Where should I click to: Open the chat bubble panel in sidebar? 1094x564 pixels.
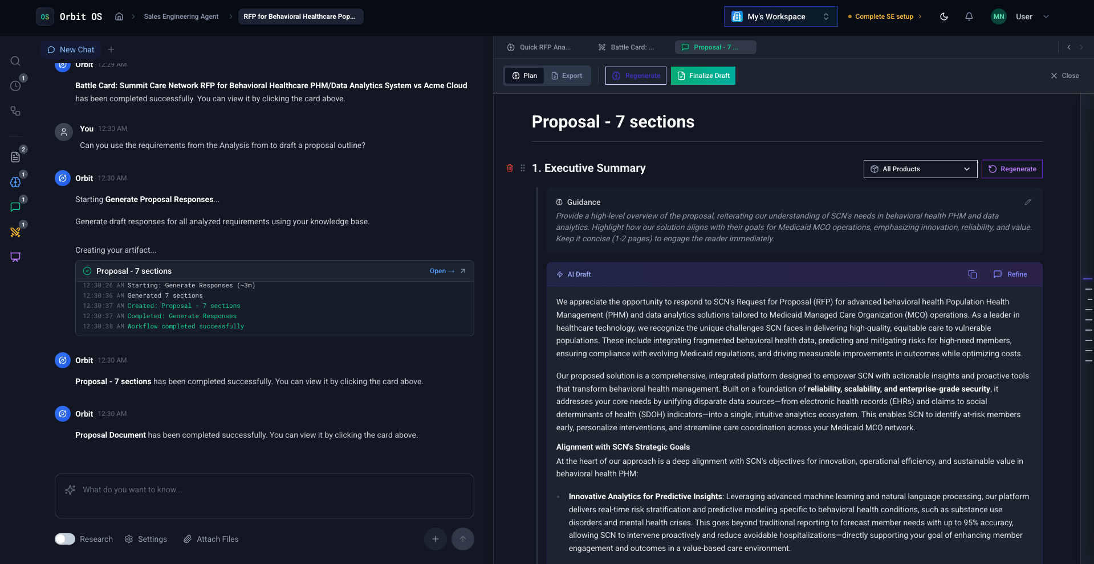(15, 207)
